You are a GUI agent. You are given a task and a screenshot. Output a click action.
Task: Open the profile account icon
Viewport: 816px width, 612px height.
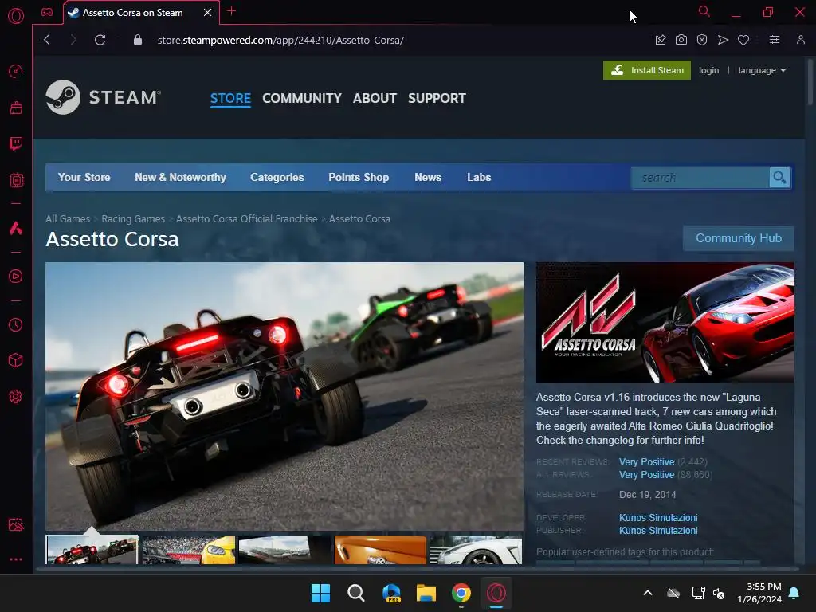coord(800,40)
